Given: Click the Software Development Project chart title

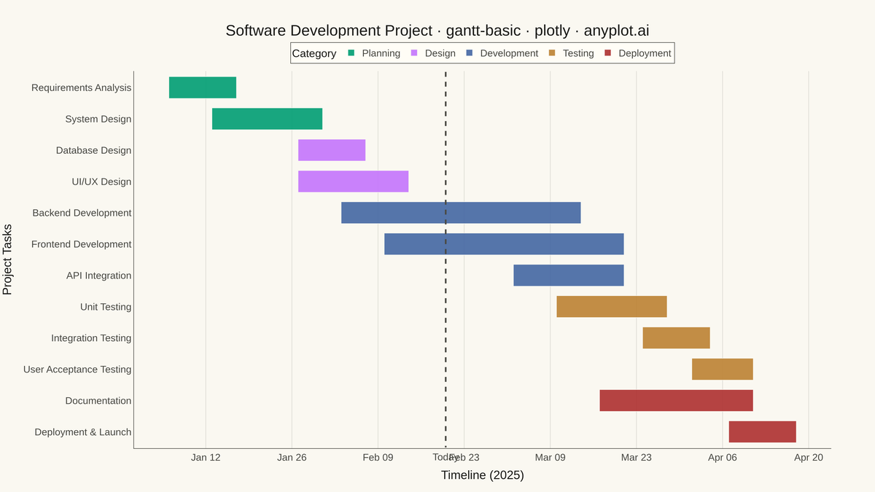Looking at the screenshot, I should 437,31.
